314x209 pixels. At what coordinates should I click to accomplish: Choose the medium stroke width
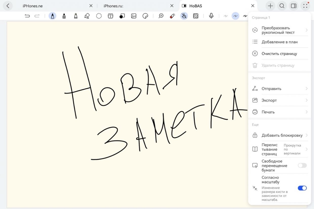[236, 16]
